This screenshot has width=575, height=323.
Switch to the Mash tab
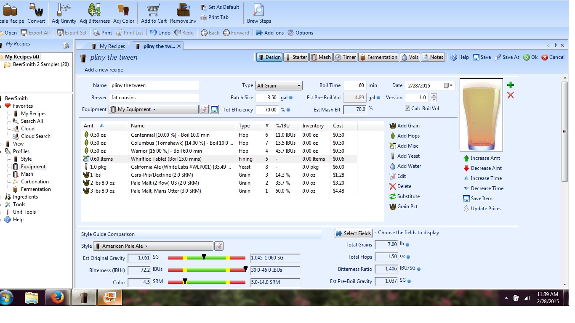click(321, 57)
